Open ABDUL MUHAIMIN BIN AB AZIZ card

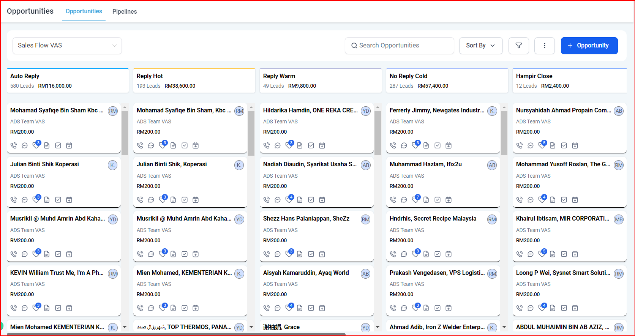point(562,327)
